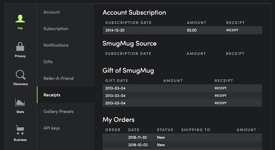The width and height of the screenshot is (275, 150).
Task: Open Refer-A-Friend settings
Action: [x=58, y=78]
